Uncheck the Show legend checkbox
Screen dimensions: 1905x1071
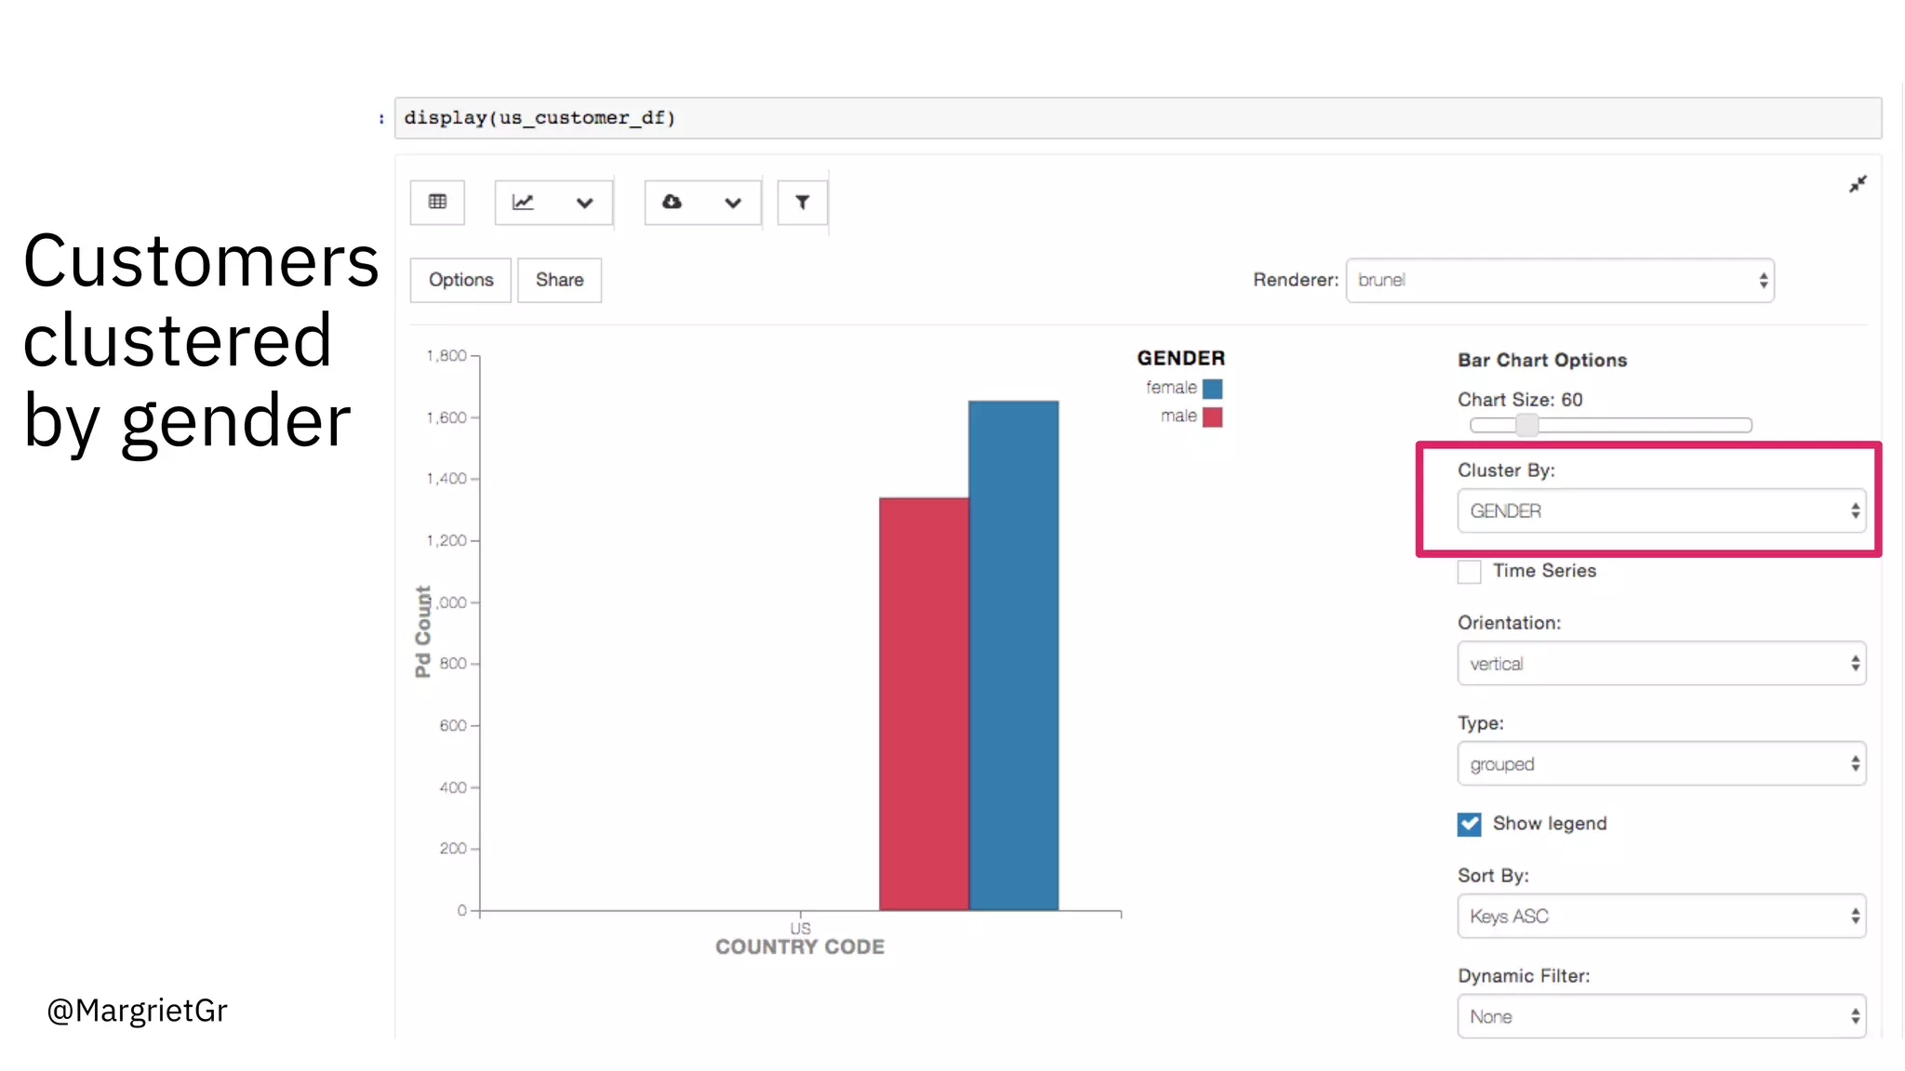(x=1469, y=824)
